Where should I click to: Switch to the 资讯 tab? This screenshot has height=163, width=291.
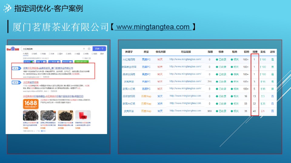pos(69,54)
